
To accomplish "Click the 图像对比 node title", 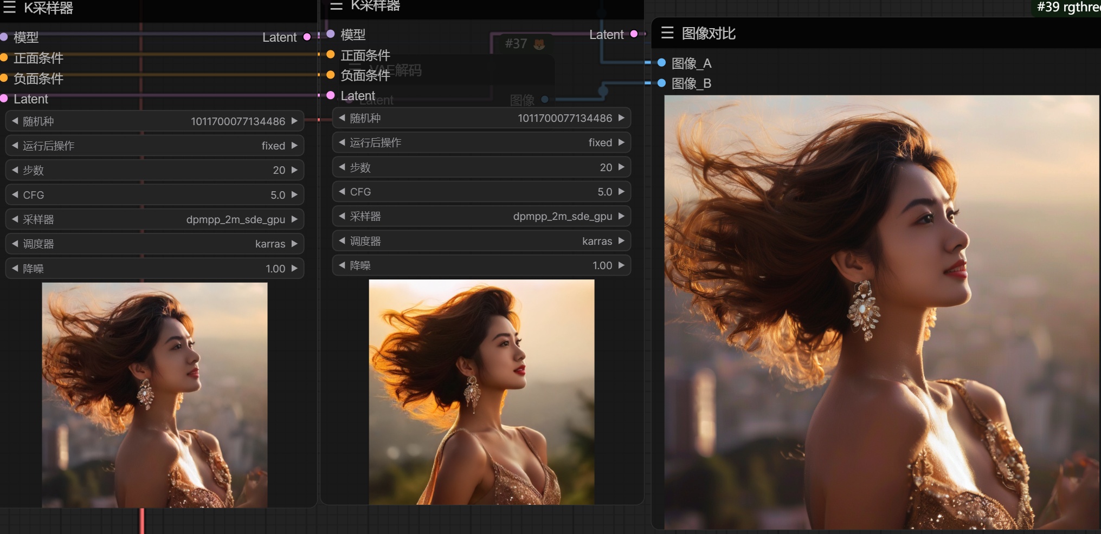I will coord(708,34).
